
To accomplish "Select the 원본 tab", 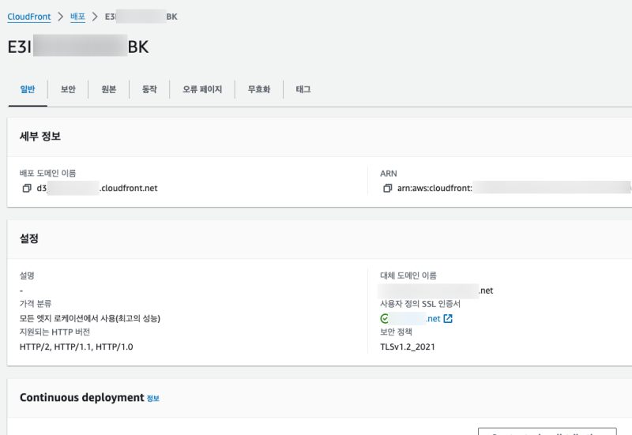I will coord(109,89).
